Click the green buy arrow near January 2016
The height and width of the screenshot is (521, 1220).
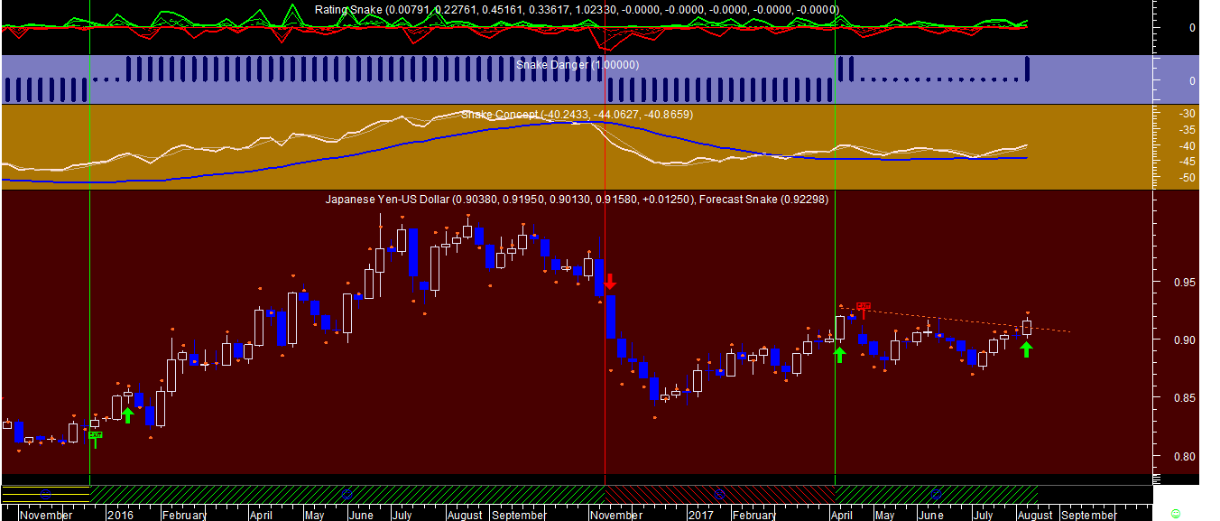[127, 415]
